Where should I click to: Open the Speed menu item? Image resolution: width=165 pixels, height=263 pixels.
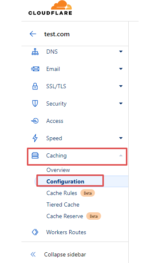point(54,139)
